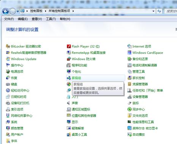This screenshot has width=177, height=144.
Task: Open the 管理工具 gear icon
Action: pyautogui.click(x=130, y=71)
